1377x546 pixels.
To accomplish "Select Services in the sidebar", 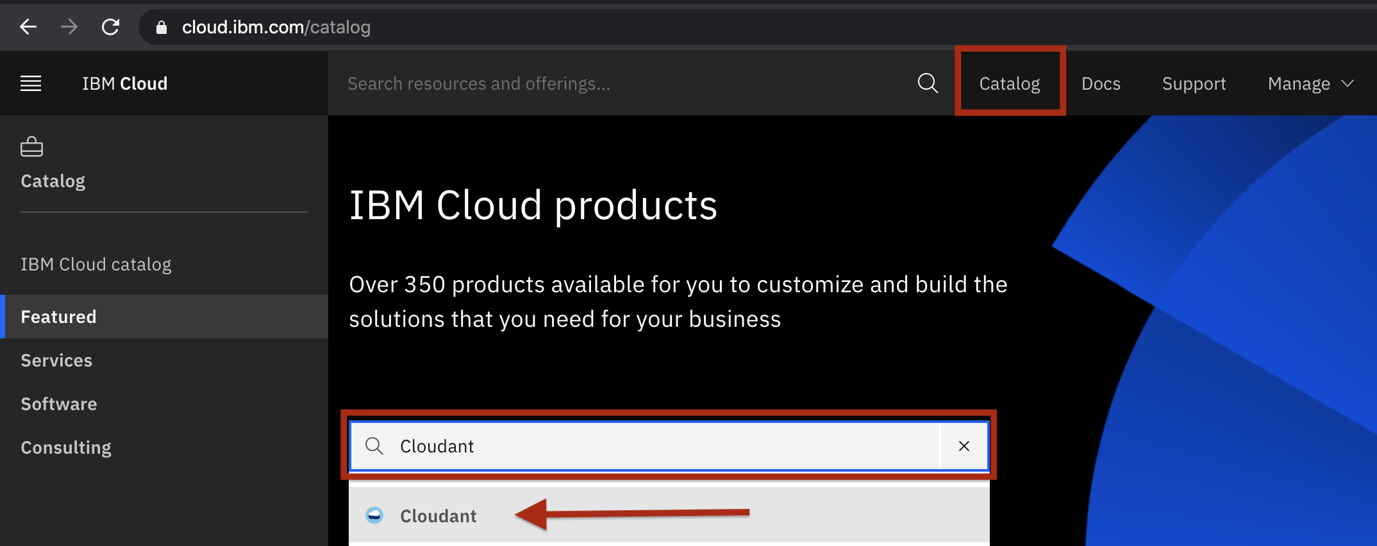I will (x=164, y=360).
